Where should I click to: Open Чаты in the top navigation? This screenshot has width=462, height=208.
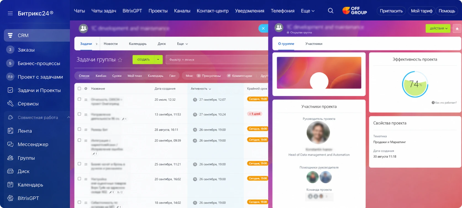pos(80,11)
